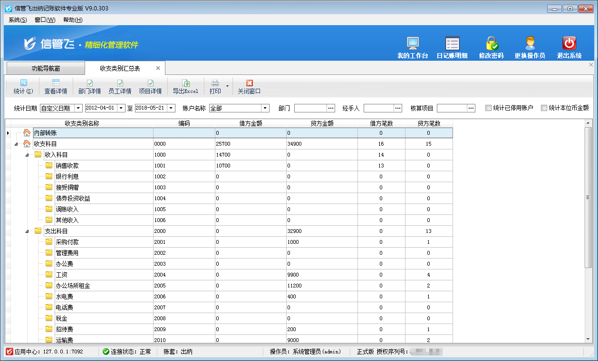This screenshot has width=598, height=361.
Task: Click the 部门 field ellipsis button
Action: tap(331, 108)
